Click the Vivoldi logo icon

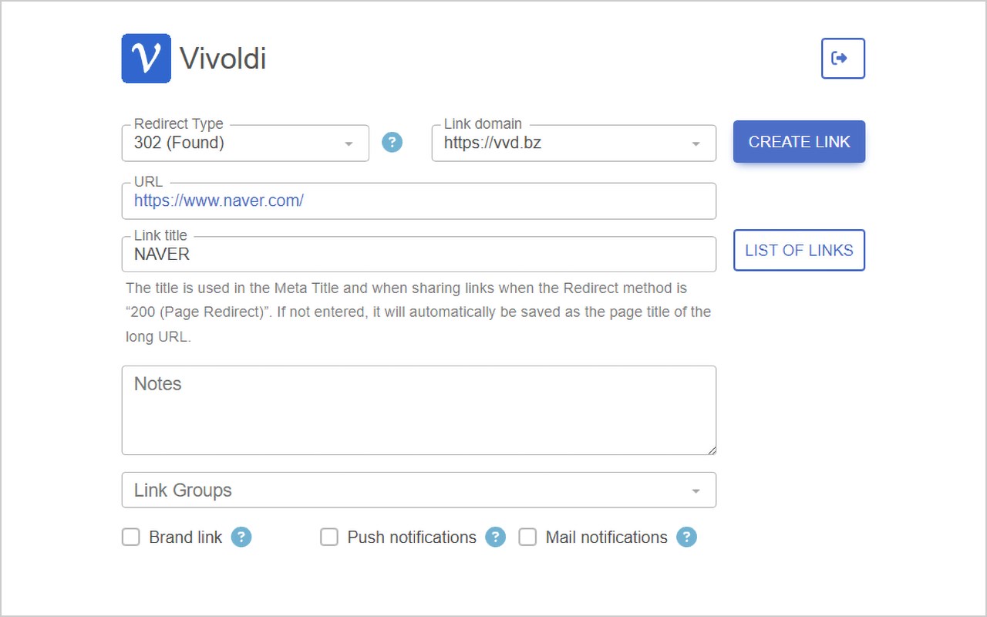coord(146,59)
